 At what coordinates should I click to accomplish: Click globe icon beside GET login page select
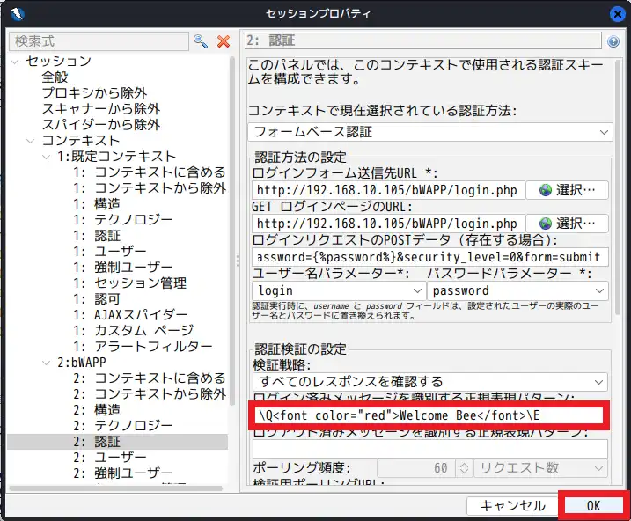point(546,224)
